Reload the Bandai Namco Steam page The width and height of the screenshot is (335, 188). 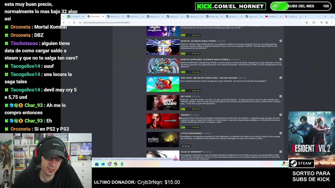click(x=74, y=22)
